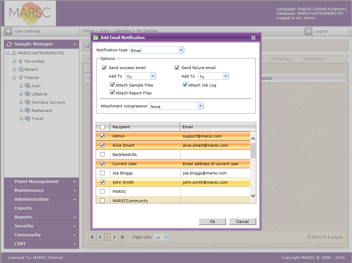Click the Logout button
Screen dimensions: 352x263
327,31
